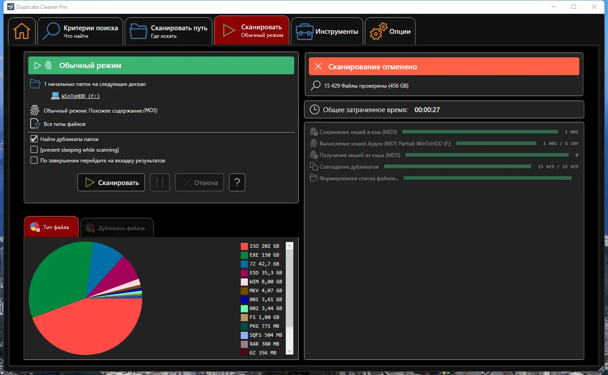Uncheck Найти дубликаты папок checkbox
This screenshot has width=608, height=375.
click(x=34, y=139)
